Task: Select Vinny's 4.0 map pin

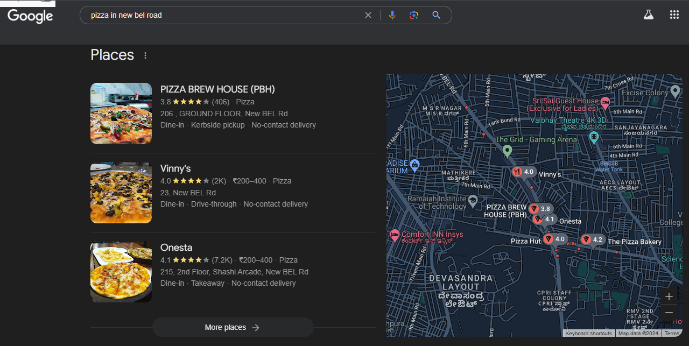Action: (523, 172)
